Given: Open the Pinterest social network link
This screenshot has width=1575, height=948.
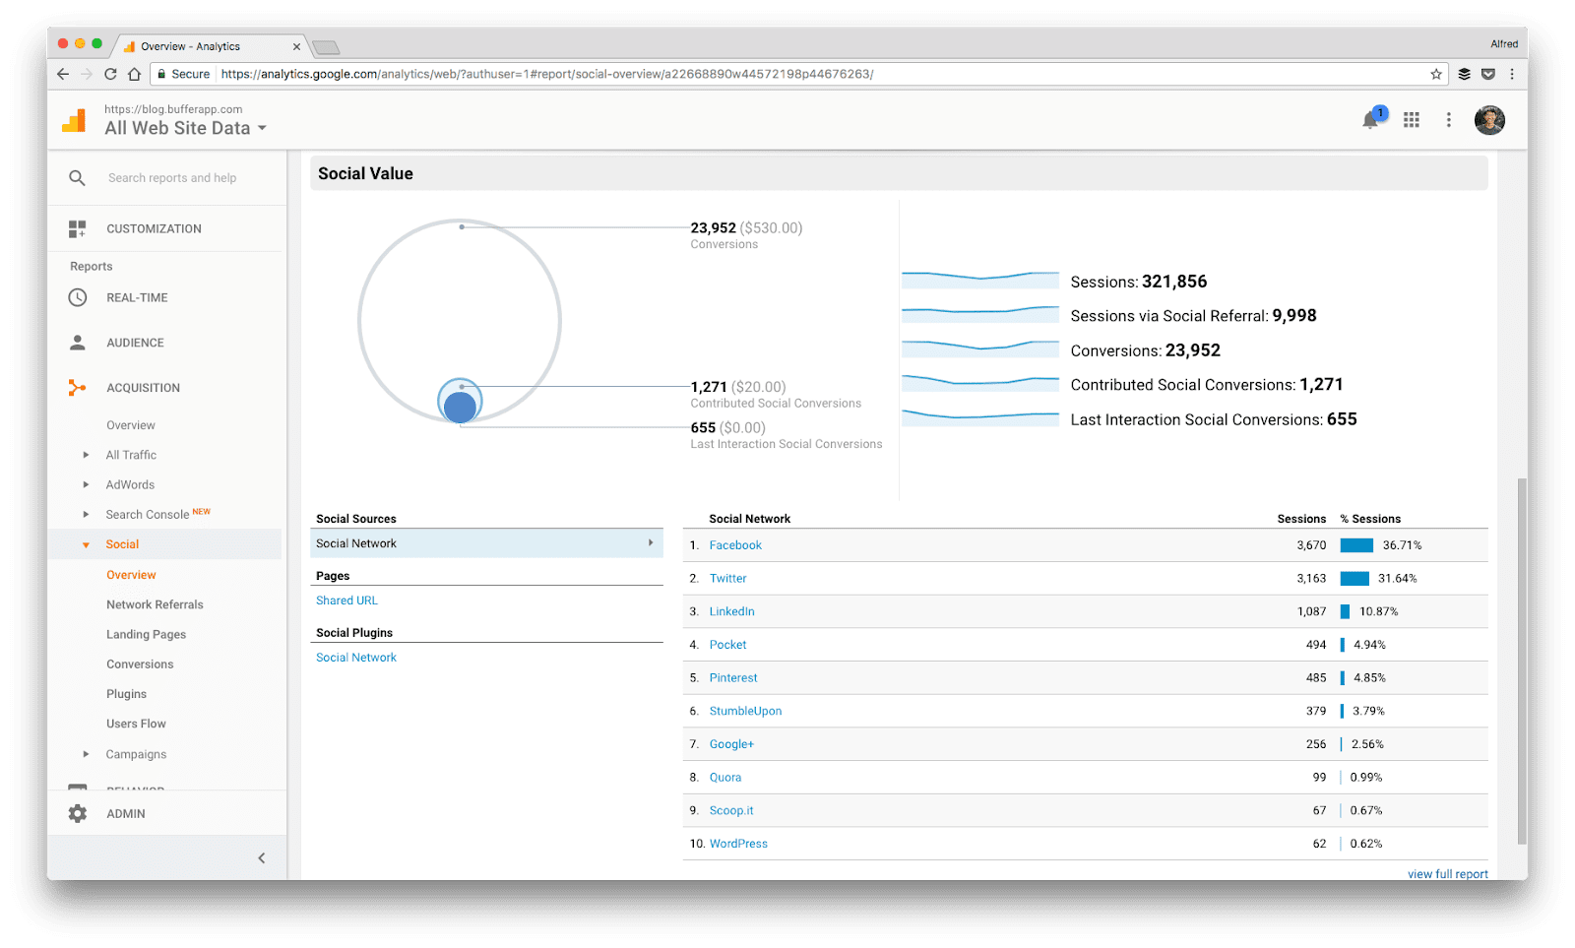Looking at the screenshot, I should pos(733,678).
